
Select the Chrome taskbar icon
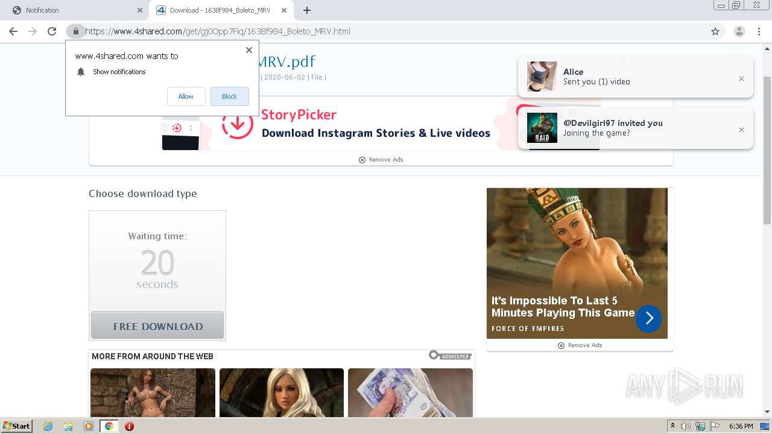click(109, 426)
